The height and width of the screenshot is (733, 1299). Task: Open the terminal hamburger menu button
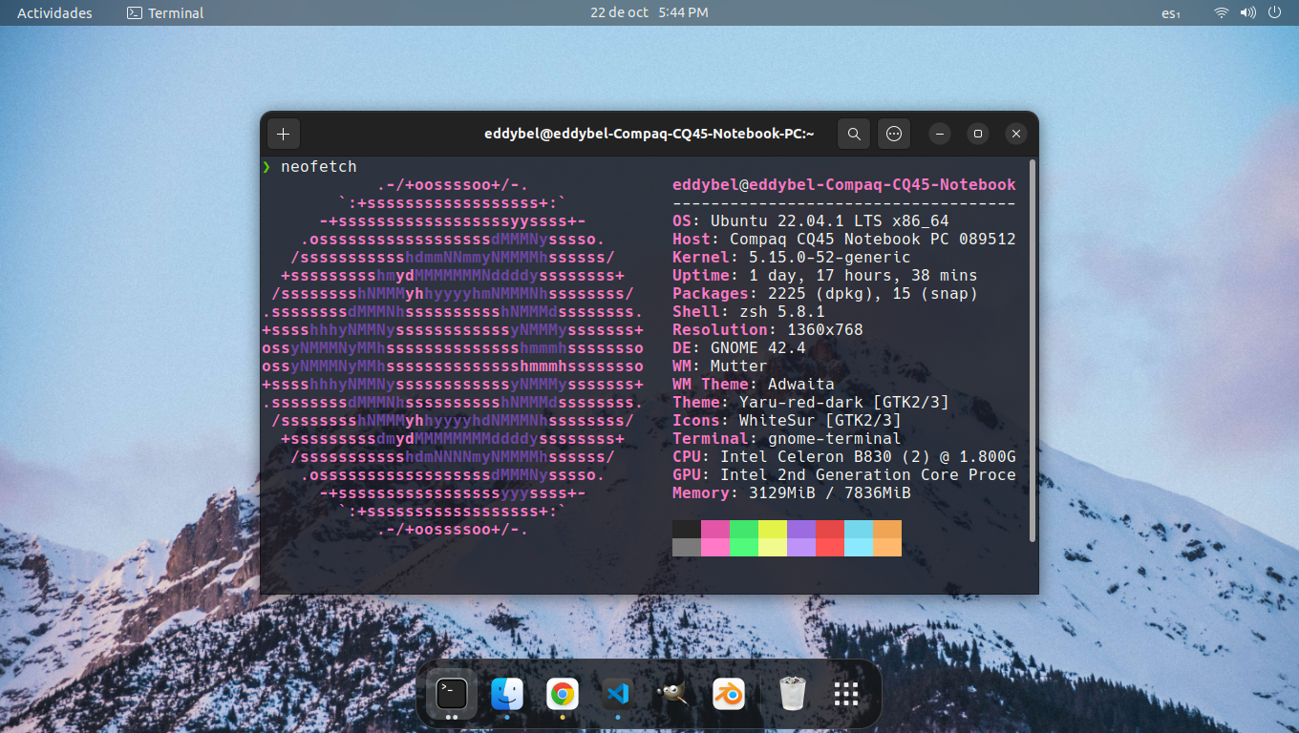pos(894,134)
